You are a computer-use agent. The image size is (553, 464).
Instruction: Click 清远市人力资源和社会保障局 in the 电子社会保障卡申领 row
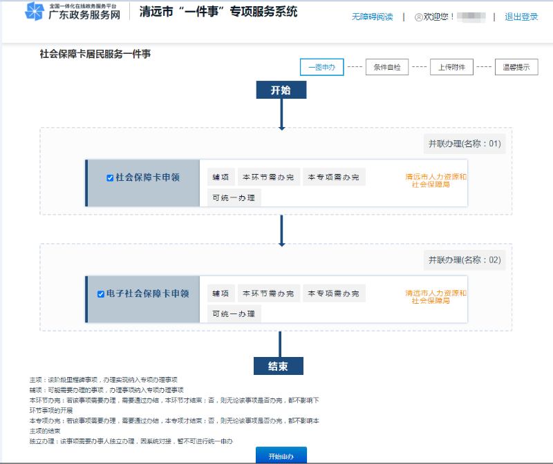tap(435, 297)
